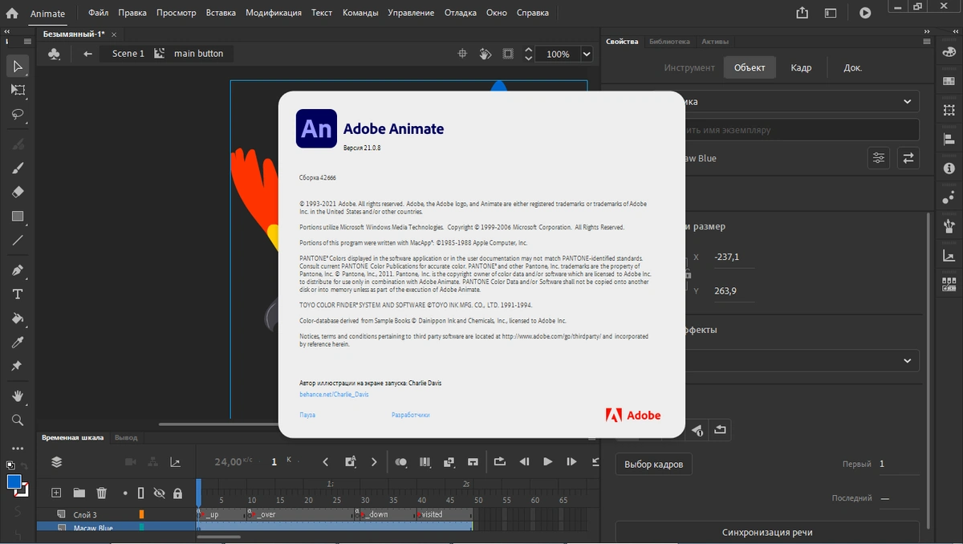This screenshot has width=963, height=544.
Task: Open the behance.net/Charlie_Davis link
Action: click(334, 395)
